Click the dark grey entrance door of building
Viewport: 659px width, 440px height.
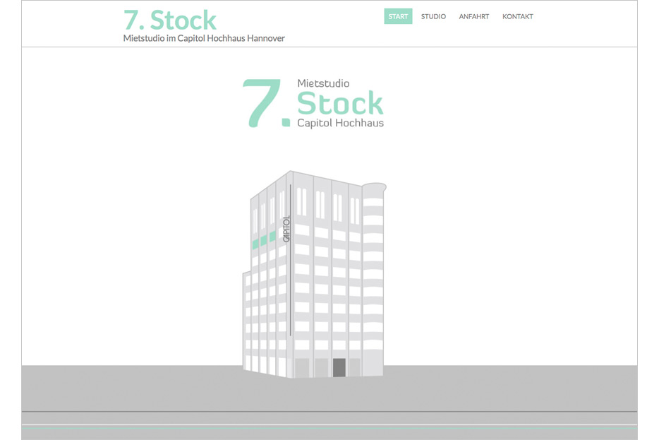339,367
